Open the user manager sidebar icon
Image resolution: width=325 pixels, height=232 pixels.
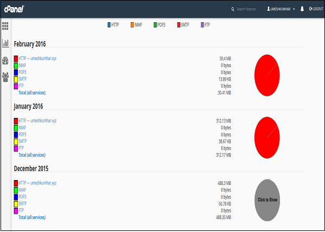tap(5, 77)
